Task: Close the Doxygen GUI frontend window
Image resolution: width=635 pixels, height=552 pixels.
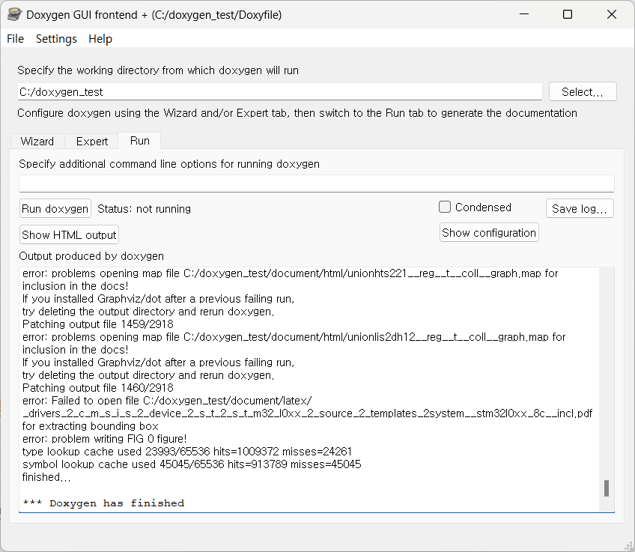Action: [612, 14]
